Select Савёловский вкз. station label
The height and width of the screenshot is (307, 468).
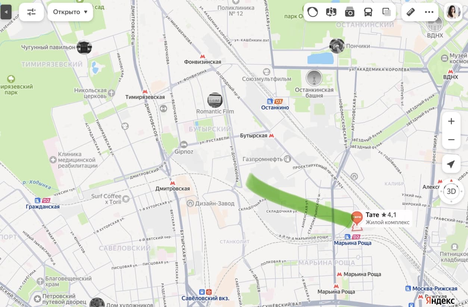click(x=205, y=298)
